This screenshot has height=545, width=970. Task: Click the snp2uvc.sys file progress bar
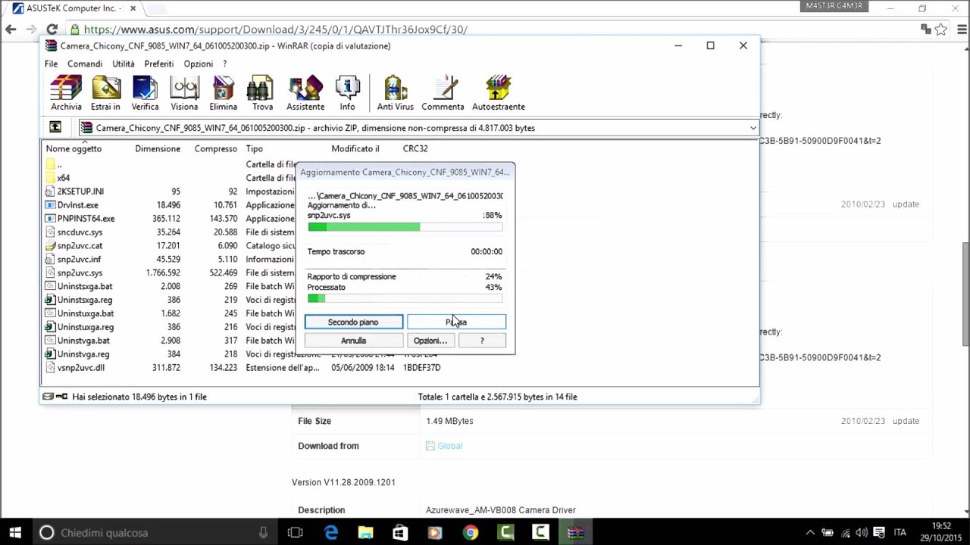pos(404,227)
